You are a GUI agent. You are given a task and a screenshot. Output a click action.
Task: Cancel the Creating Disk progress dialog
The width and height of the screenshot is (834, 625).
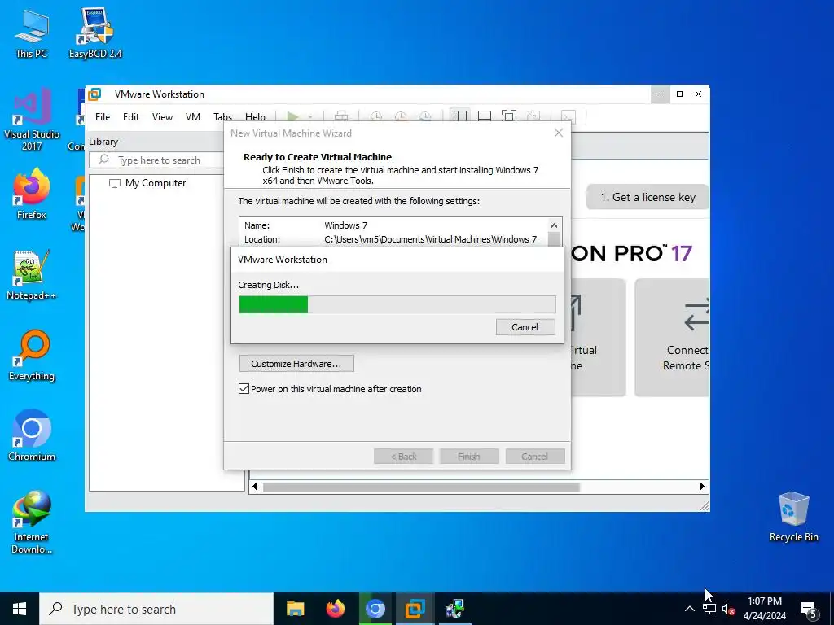[525, 327]
